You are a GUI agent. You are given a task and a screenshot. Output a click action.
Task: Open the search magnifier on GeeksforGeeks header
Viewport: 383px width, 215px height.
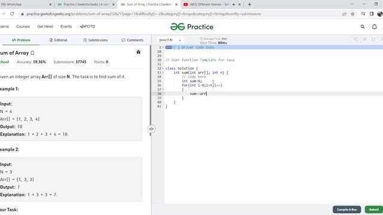pos(363,26)
